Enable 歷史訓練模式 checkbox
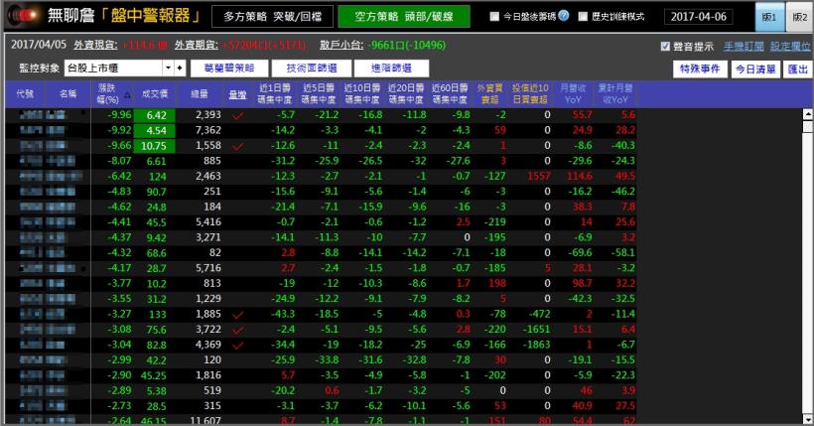Viewport: 814px width, 426px height. click(x=583, y=17)
